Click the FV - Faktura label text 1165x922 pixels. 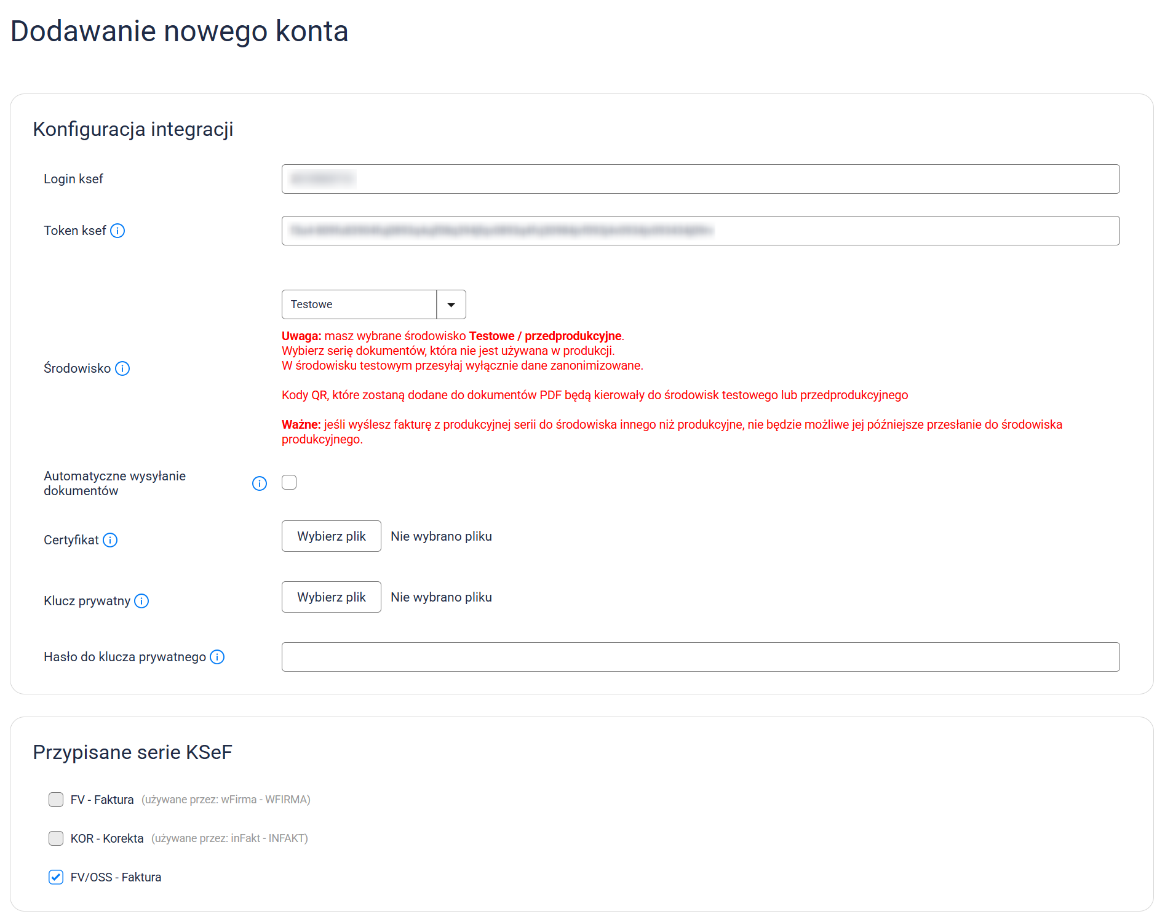tap(102, 800)
